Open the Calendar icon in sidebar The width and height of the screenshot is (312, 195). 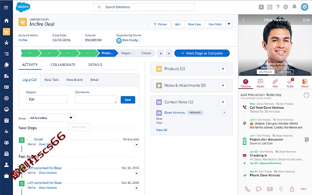tap(6, 154)
